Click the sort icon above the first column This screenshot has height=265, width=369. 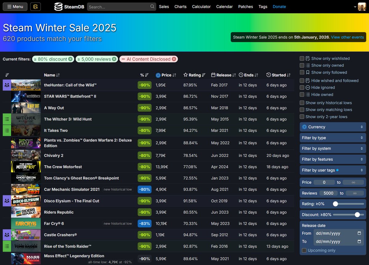pyautogui.click(x=7, y=75)
